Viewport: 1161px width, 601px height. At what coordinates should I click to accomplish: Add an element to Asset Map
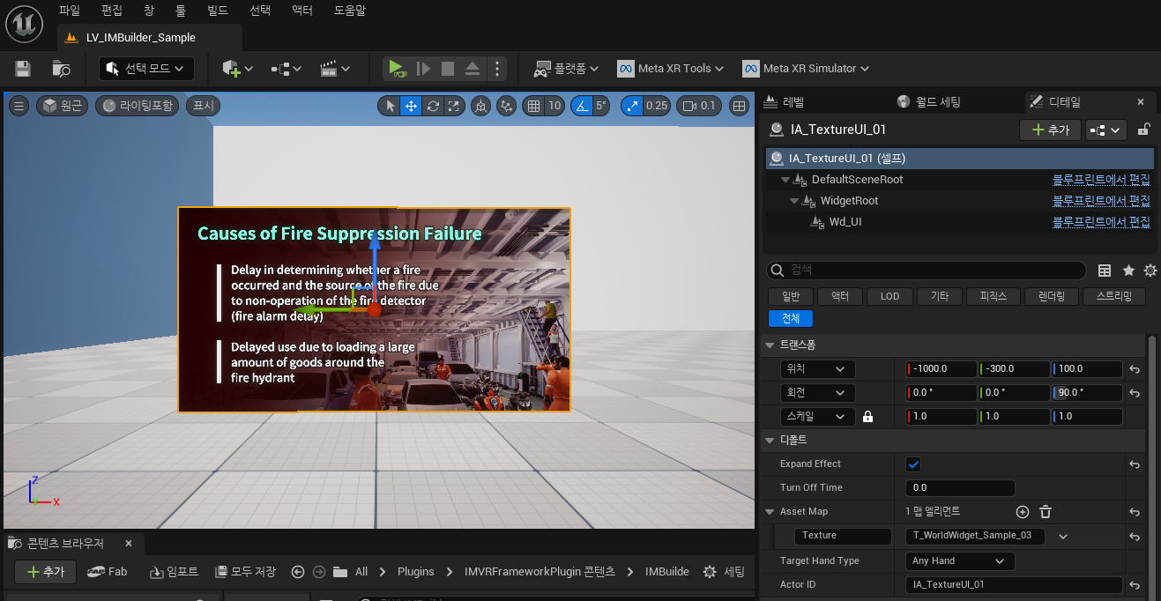[x=1023, y=512]
